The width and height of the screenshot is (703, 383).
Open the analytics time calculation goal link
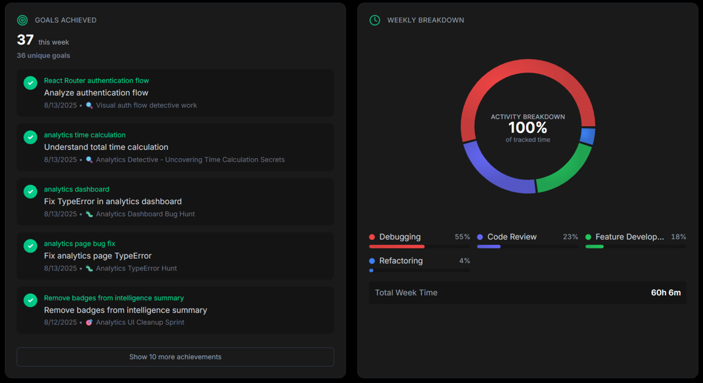click(84, 135)
